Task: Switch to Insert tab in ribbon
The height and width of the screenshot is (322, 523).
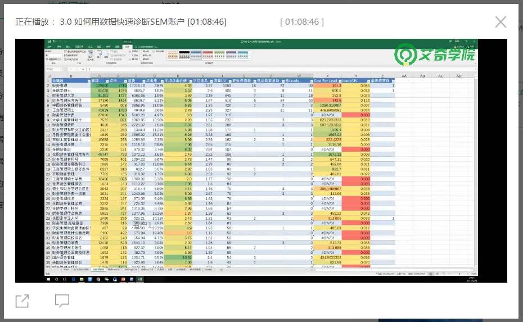Action: [68, 47]
